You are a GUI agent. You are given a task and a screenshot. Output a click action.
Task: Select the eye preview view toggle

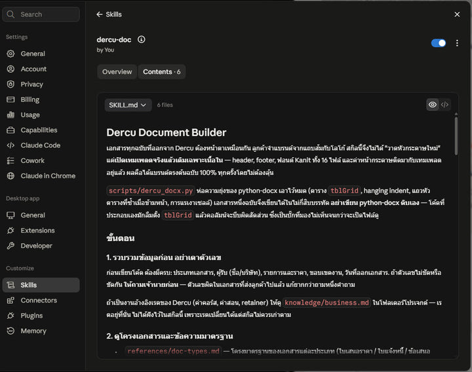tap(433, 105)
